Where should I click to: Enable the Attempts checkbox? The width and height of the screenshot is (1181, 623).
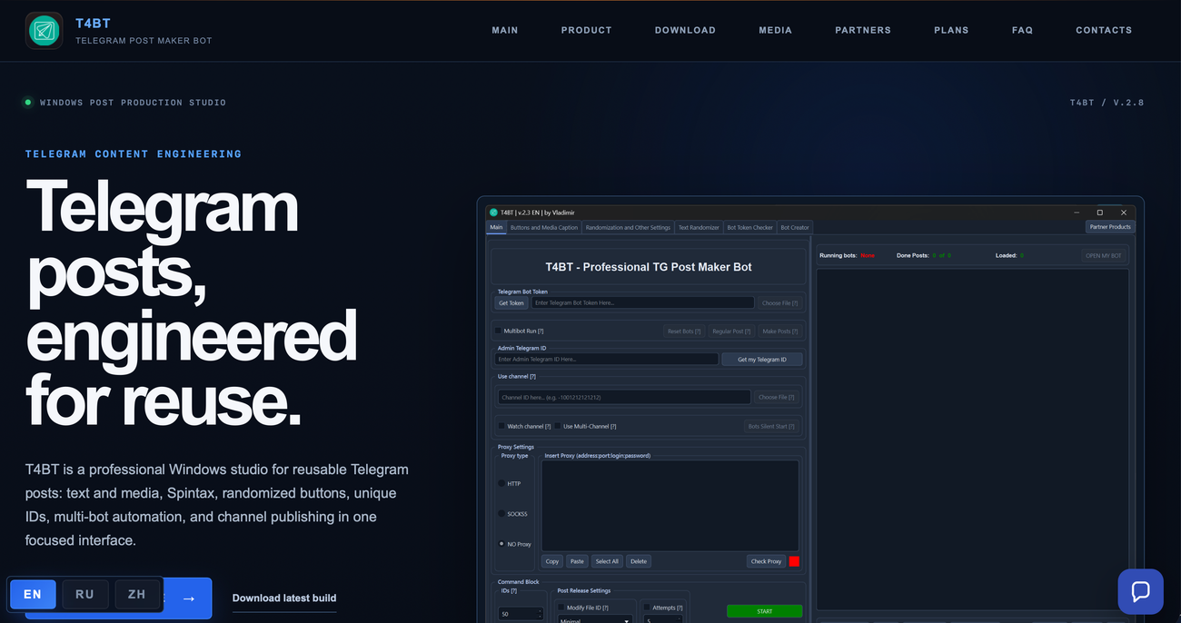pyautogui.click(x=647, y=608)
